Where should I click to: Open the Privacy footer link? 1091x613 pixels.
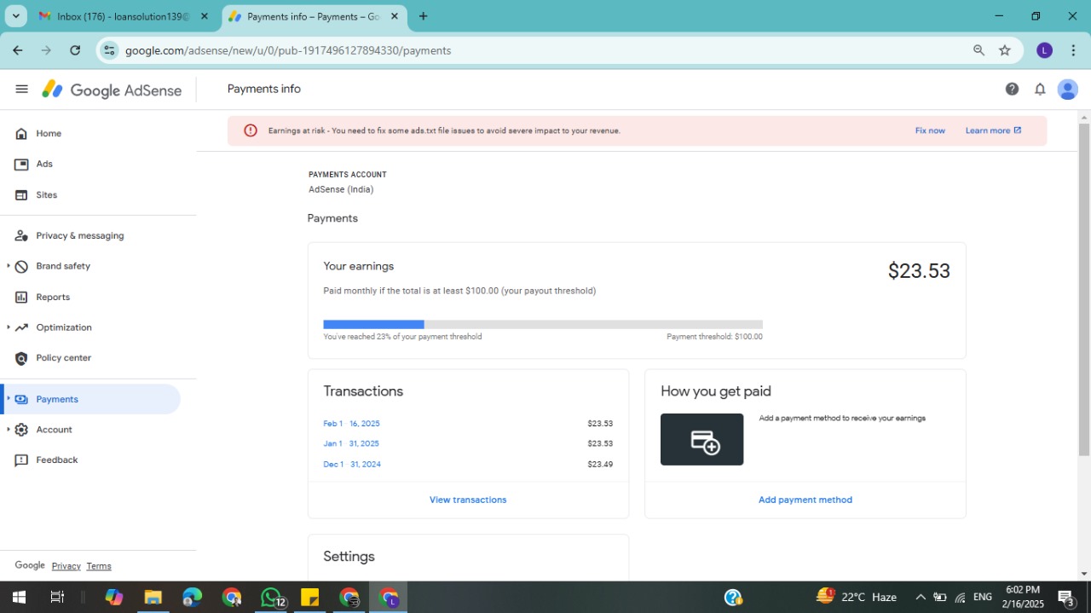[66, 566]
